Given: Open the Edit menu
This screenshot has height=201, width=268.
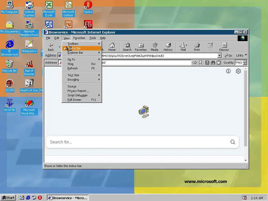Looking at the screenshot, I should (57, 38).
